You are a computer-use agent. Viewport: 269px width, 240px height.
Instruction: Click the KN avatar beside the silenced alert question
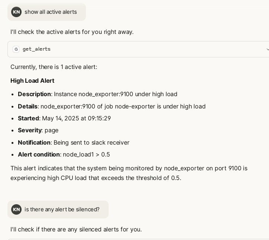click(16, 209)
